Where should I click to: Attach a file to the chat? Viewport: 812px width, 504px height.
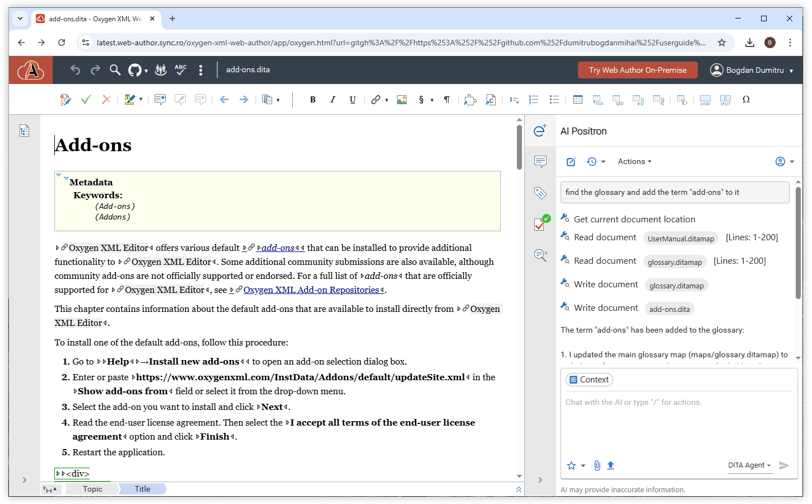point(597,465)
